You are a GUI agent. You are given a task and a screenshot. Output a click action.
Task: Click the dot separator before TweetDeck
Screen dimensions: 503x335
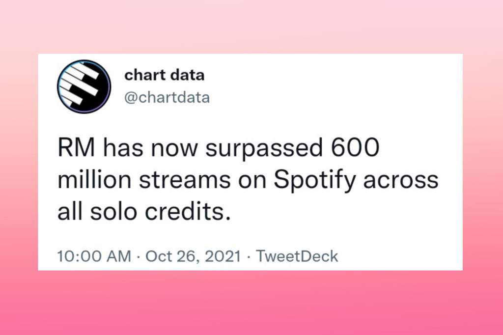click(249, 256)
